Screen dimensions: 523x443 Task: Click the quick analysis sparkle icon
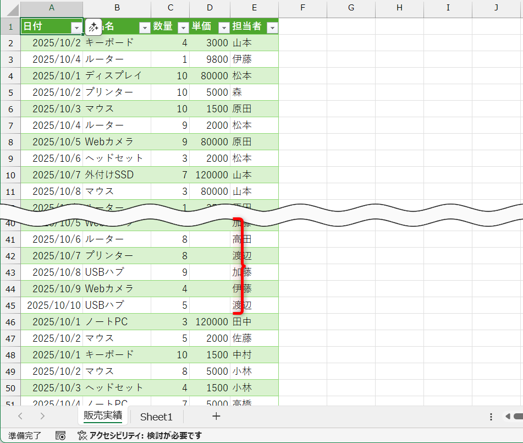point(93,27)
